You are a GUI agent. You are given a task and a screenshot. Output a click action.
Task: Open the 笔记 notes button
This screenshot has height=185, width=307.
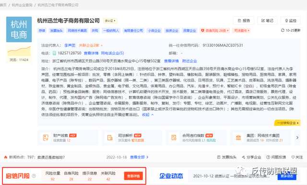[267, 21]
